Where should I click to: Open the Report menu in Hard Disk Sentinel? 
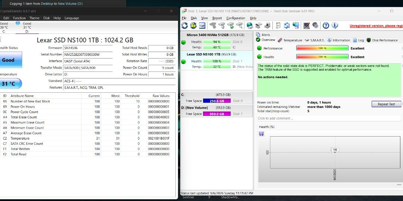pos(217,18)
